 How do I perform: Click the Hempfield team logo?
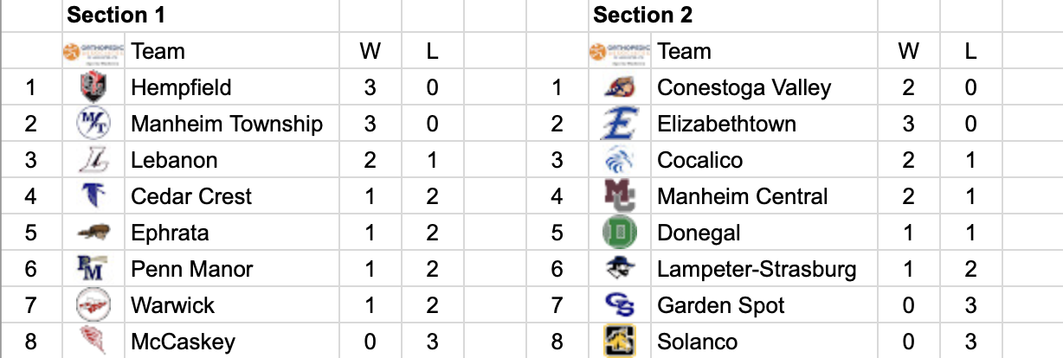coord(93,87)
